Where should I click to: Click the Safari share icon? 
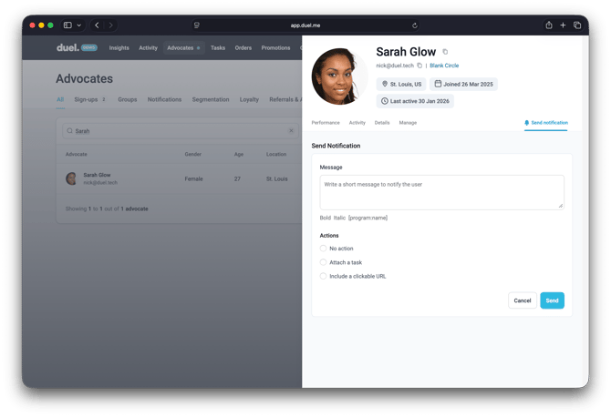click(x=549, y=25)
